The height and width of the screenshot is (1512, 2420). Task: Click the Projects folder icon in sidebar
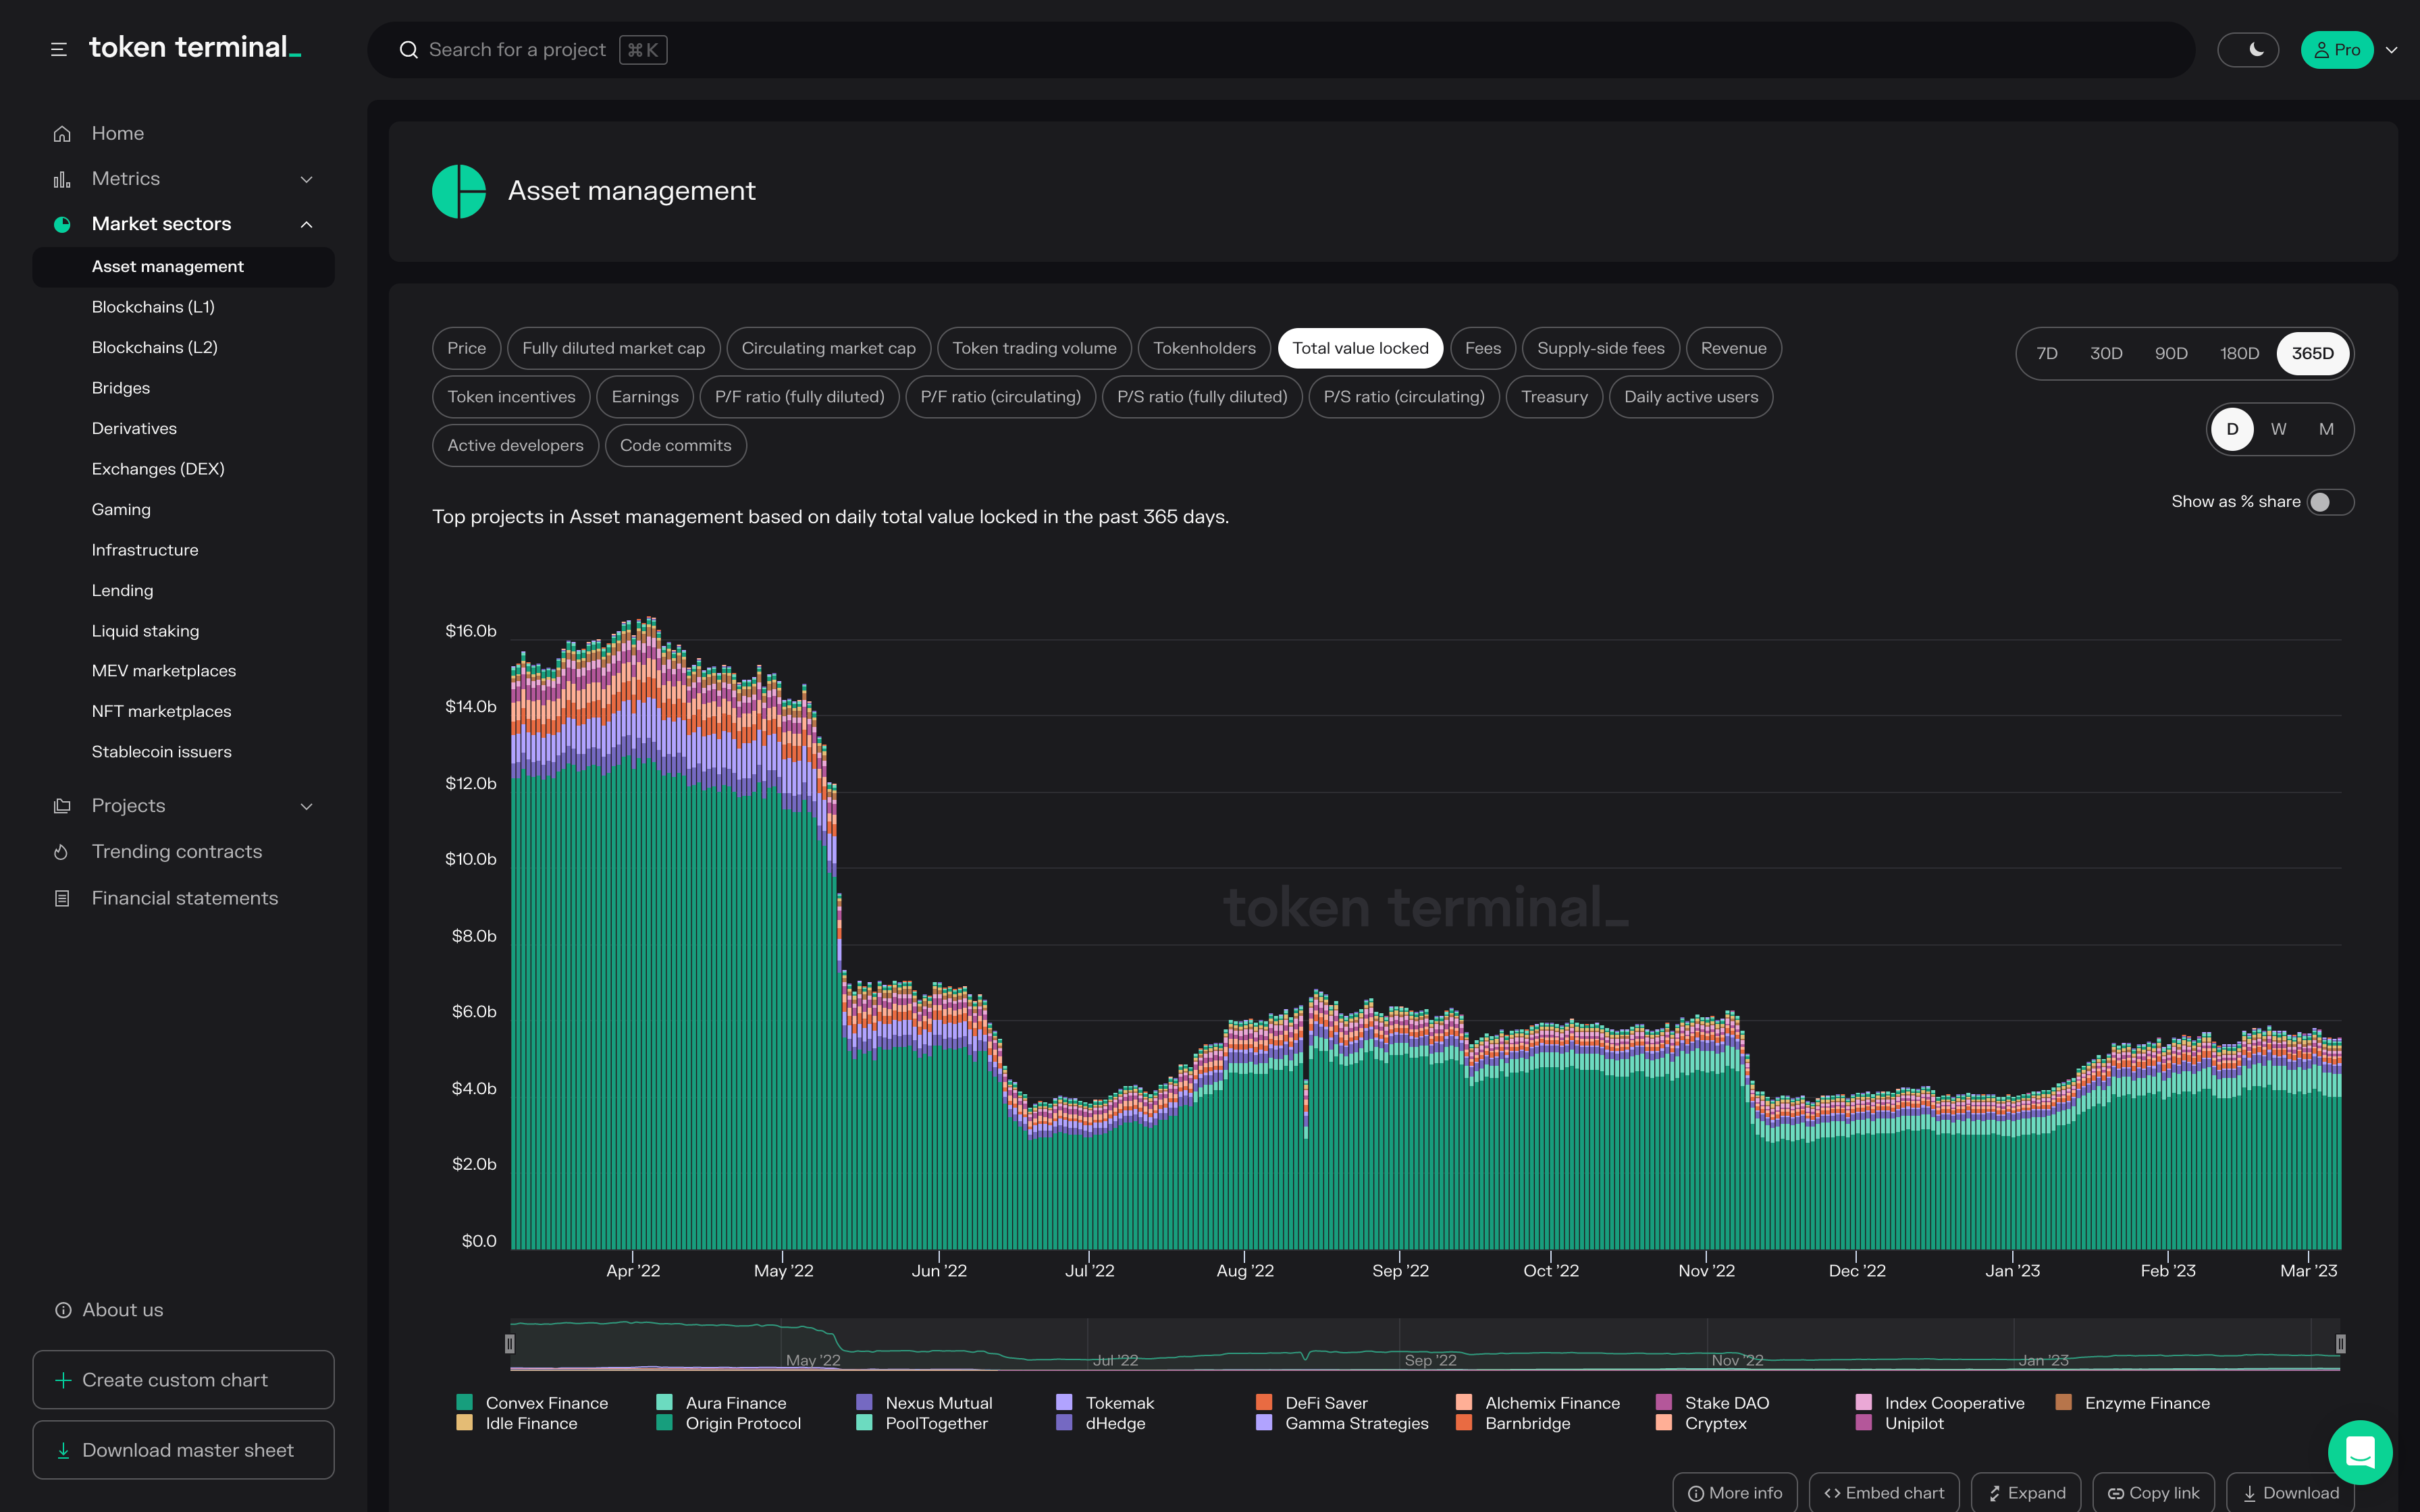pyautogui.click(x=62, y=806)
